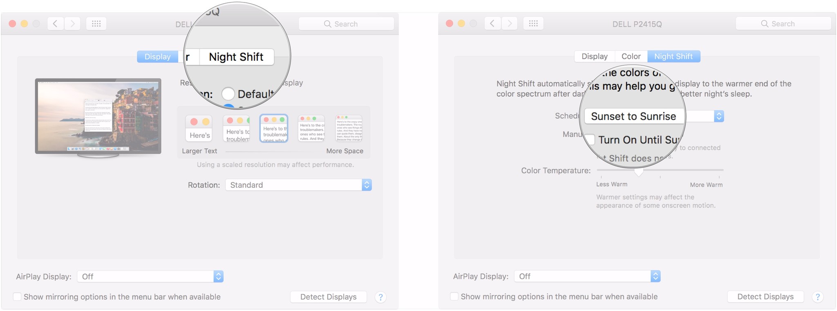Viewport: 837px width, 311px height.
Task: Click the search field in left window
Action: 346,24
